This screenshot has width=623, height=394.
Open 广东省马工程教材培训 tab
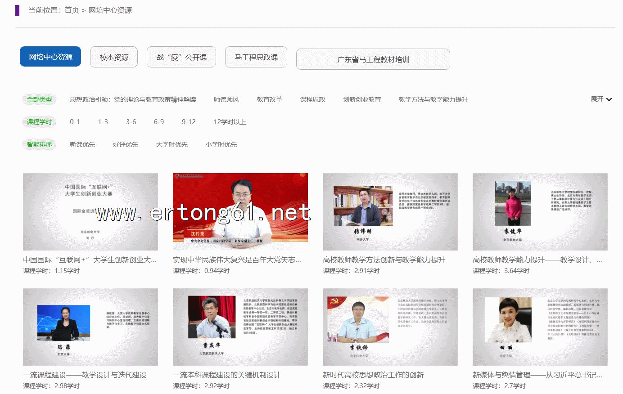[373, 59]
